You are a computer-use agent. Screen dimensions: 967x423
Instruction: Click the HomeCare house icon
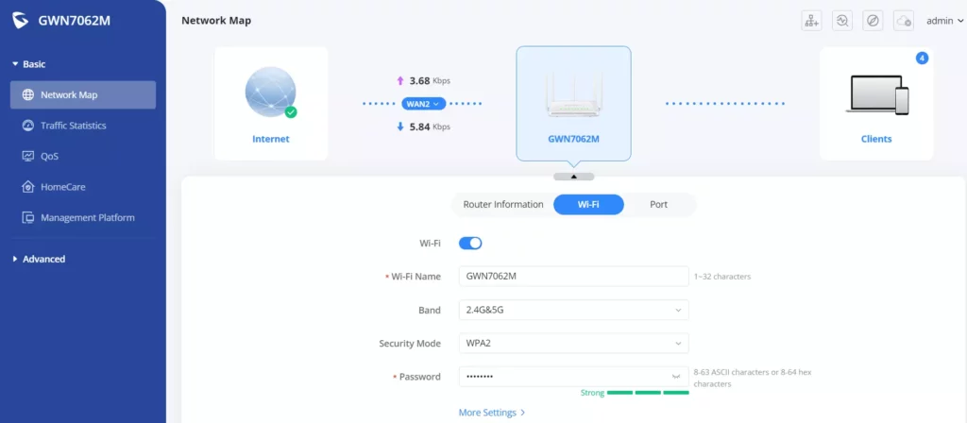(27, 187)
